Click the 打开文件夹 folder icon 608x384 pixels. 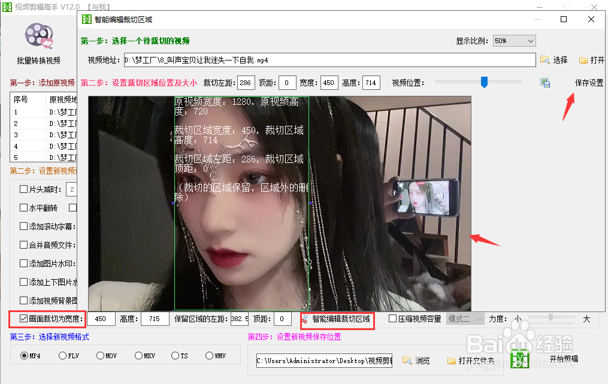[451, 361]
